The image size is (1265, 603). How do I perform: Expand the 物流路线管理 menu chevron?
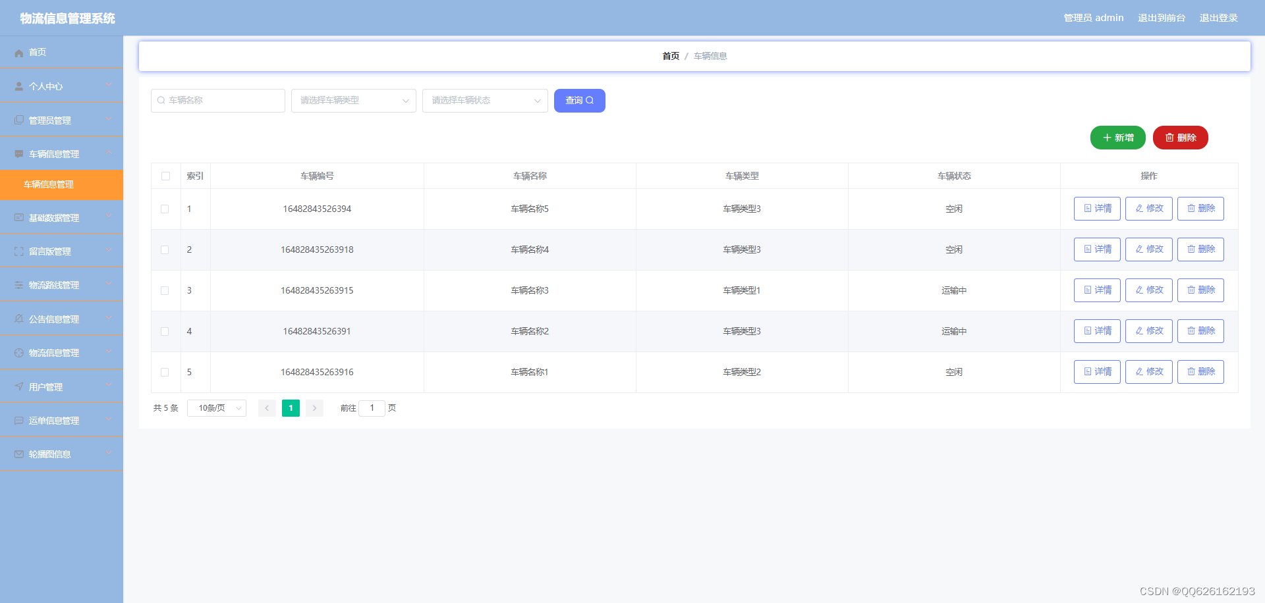click(109, 284)
